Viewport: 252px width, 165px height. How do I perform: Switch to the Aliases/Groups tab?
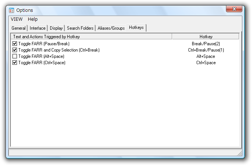pyautogui.click(x=111, y=28)
